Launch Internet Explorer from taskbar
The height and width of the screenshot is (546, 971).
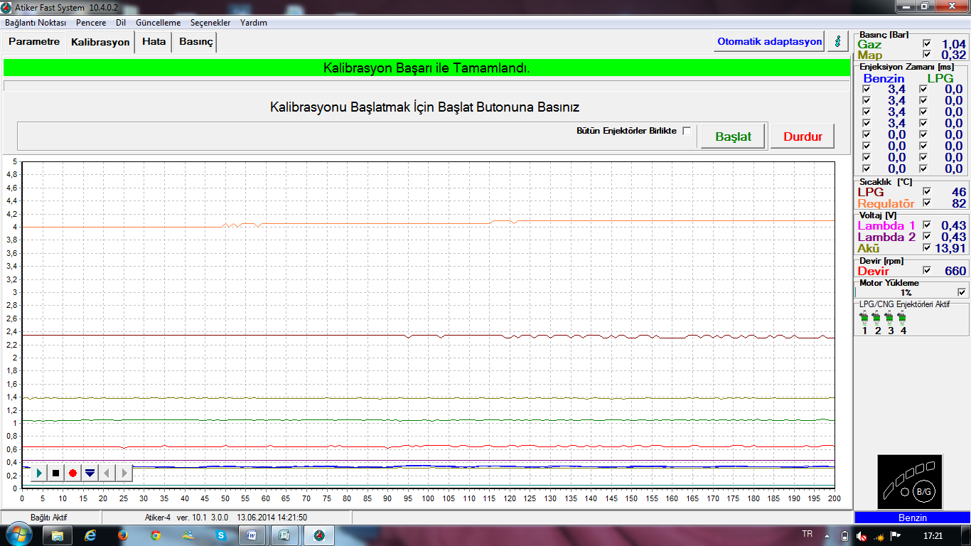click(x=90, y=535)
